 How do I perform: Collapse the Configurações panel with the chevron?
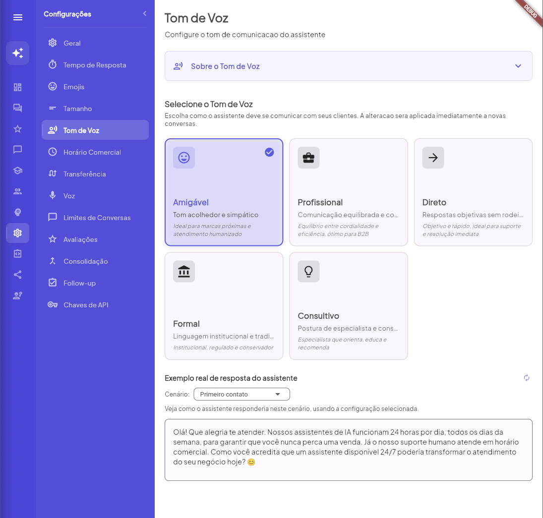pos(144,13)
